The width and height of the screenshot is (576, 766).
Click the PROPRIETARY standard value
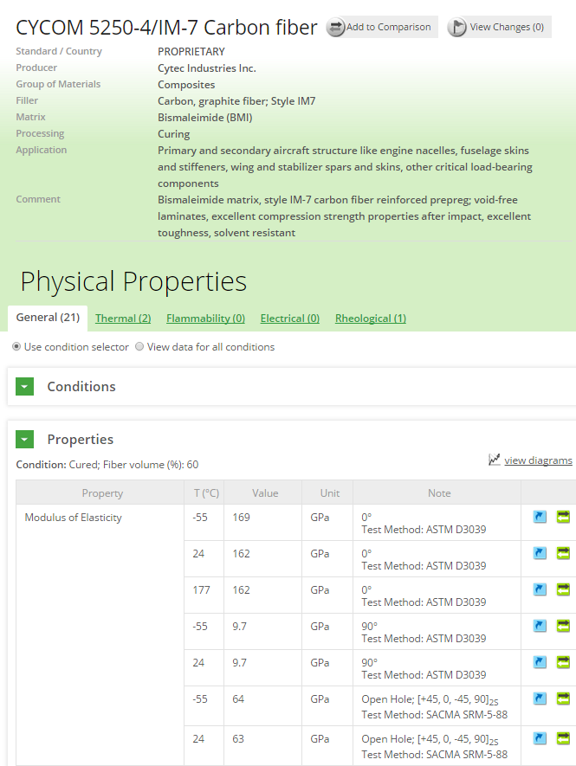coord(191,51)
